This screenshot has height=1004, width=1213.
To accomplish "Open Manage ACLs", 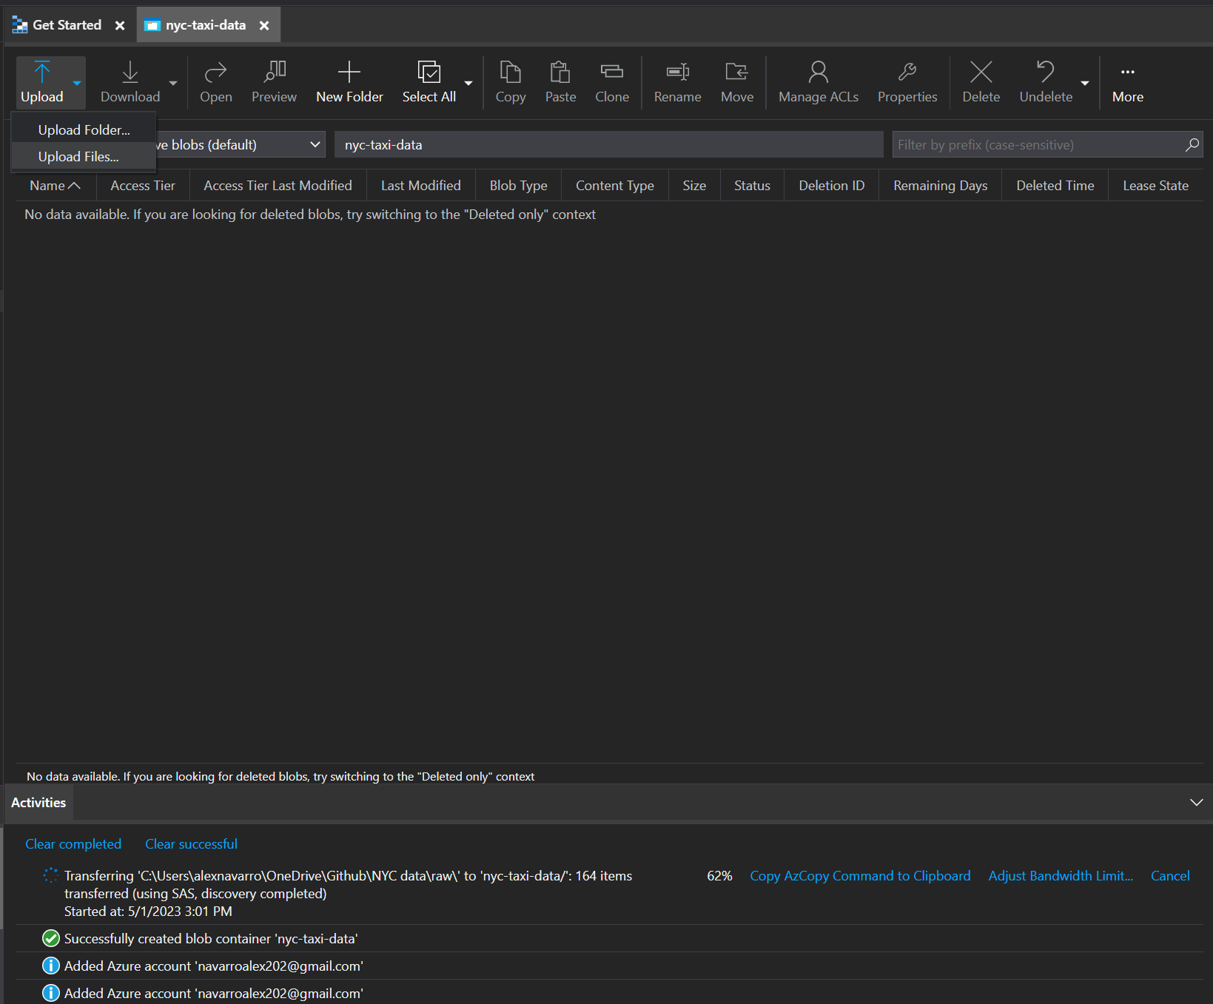I will click(819, 82).
